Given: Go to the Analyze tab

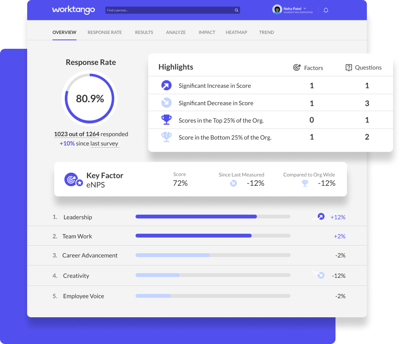Looking at the screenshot, I should click(x=176, y=32).
